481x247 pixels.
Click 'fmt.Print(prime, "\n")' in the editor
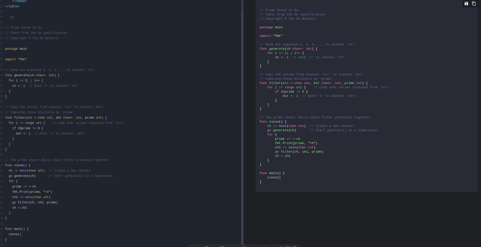point(32,192)
